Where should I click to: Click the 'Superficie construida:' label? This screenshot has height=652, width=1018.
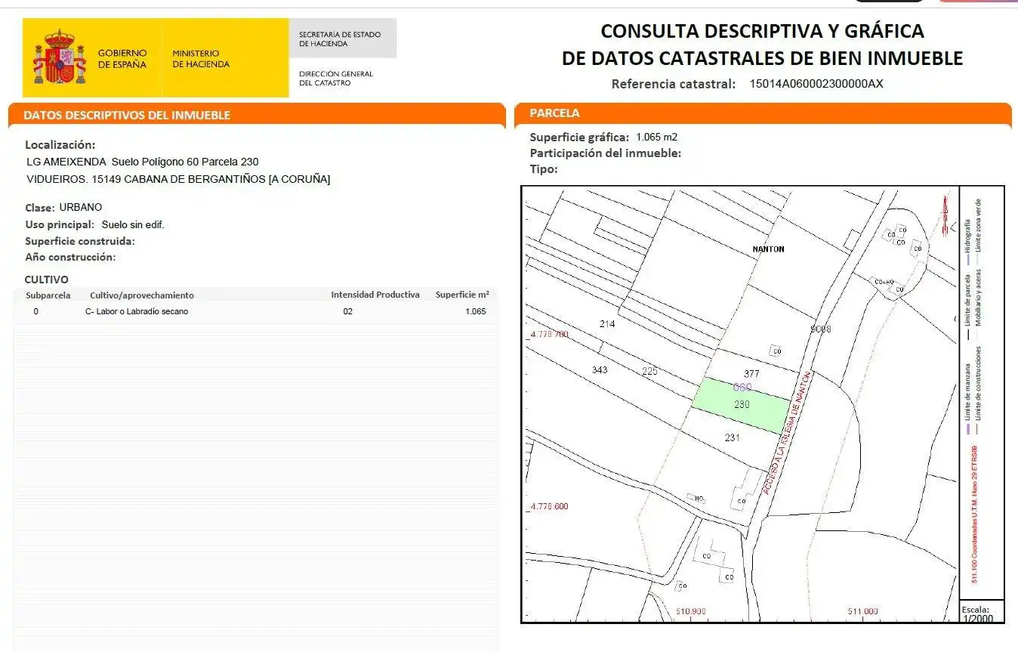[x=80, y=241]
